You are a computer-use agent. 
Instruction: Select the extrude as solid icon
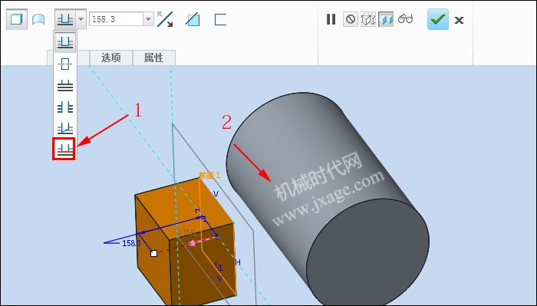click(x=16, y=19)
